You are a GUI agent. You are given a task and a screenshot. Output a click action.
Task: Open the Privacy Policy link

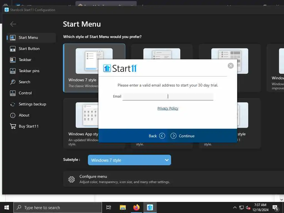click(168, 108)
